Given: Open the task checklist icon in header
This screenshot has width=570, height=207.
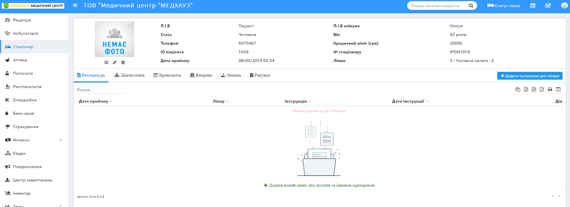Looking at the screenshot, I should pyautogui.click(x=548, y=6).
